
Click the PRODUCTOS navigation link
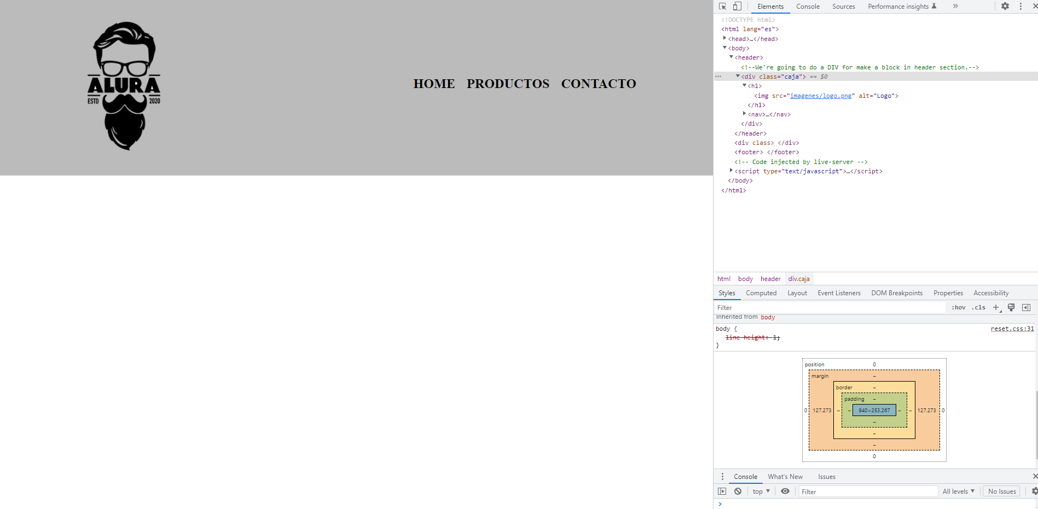[508, 84]
